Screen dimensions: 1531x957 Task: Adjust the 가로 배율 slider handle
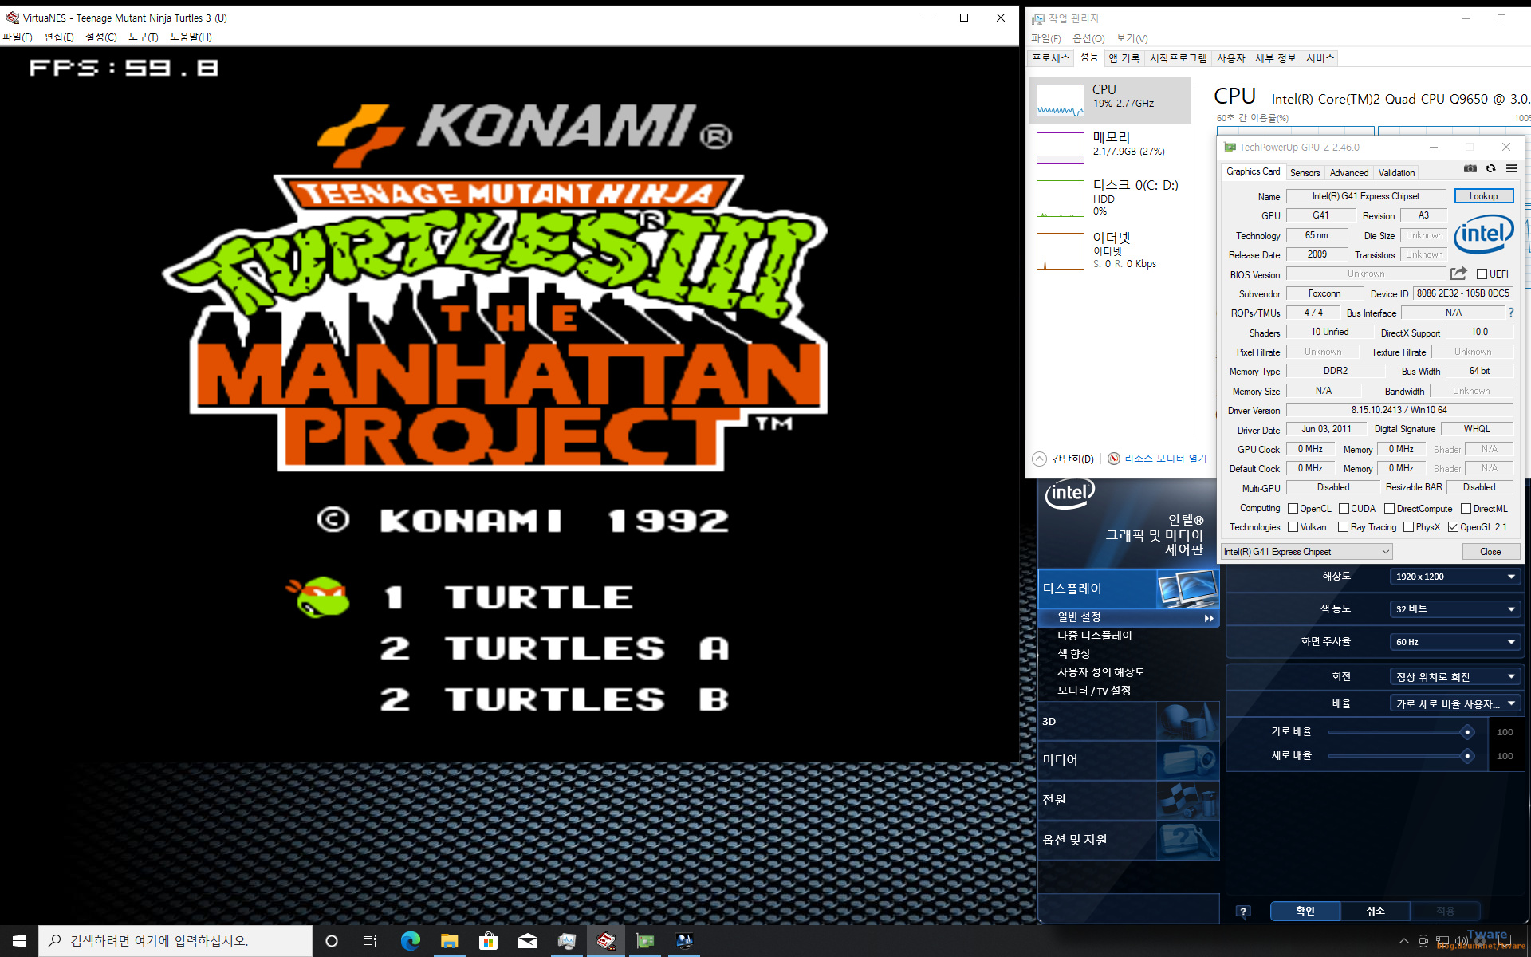(1466, 732)
